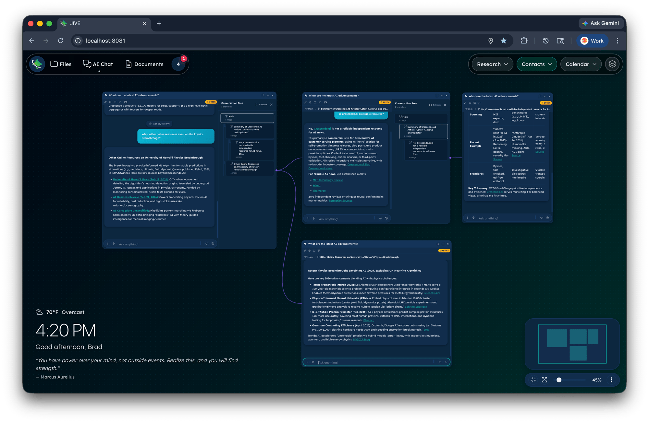This screenshot has width=649, height=423.
Task: Click the zoom slider handle at 45%
Action: click(x=559, y=380)
